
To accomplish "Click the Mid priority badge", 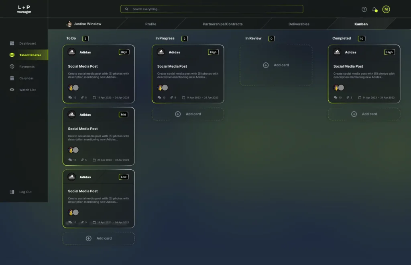I will [124, 115].
